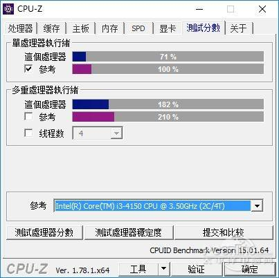Switch to the 处理器 tab
Viewport: 279px width, 278px height.
click(20, 28)
